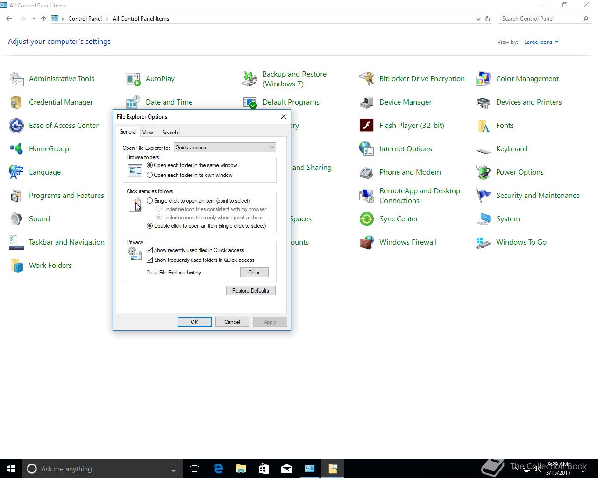The width and height of the screenshot is (598, 478).
Task: Open the Credential Manager icon
Action: coord(17,102)
